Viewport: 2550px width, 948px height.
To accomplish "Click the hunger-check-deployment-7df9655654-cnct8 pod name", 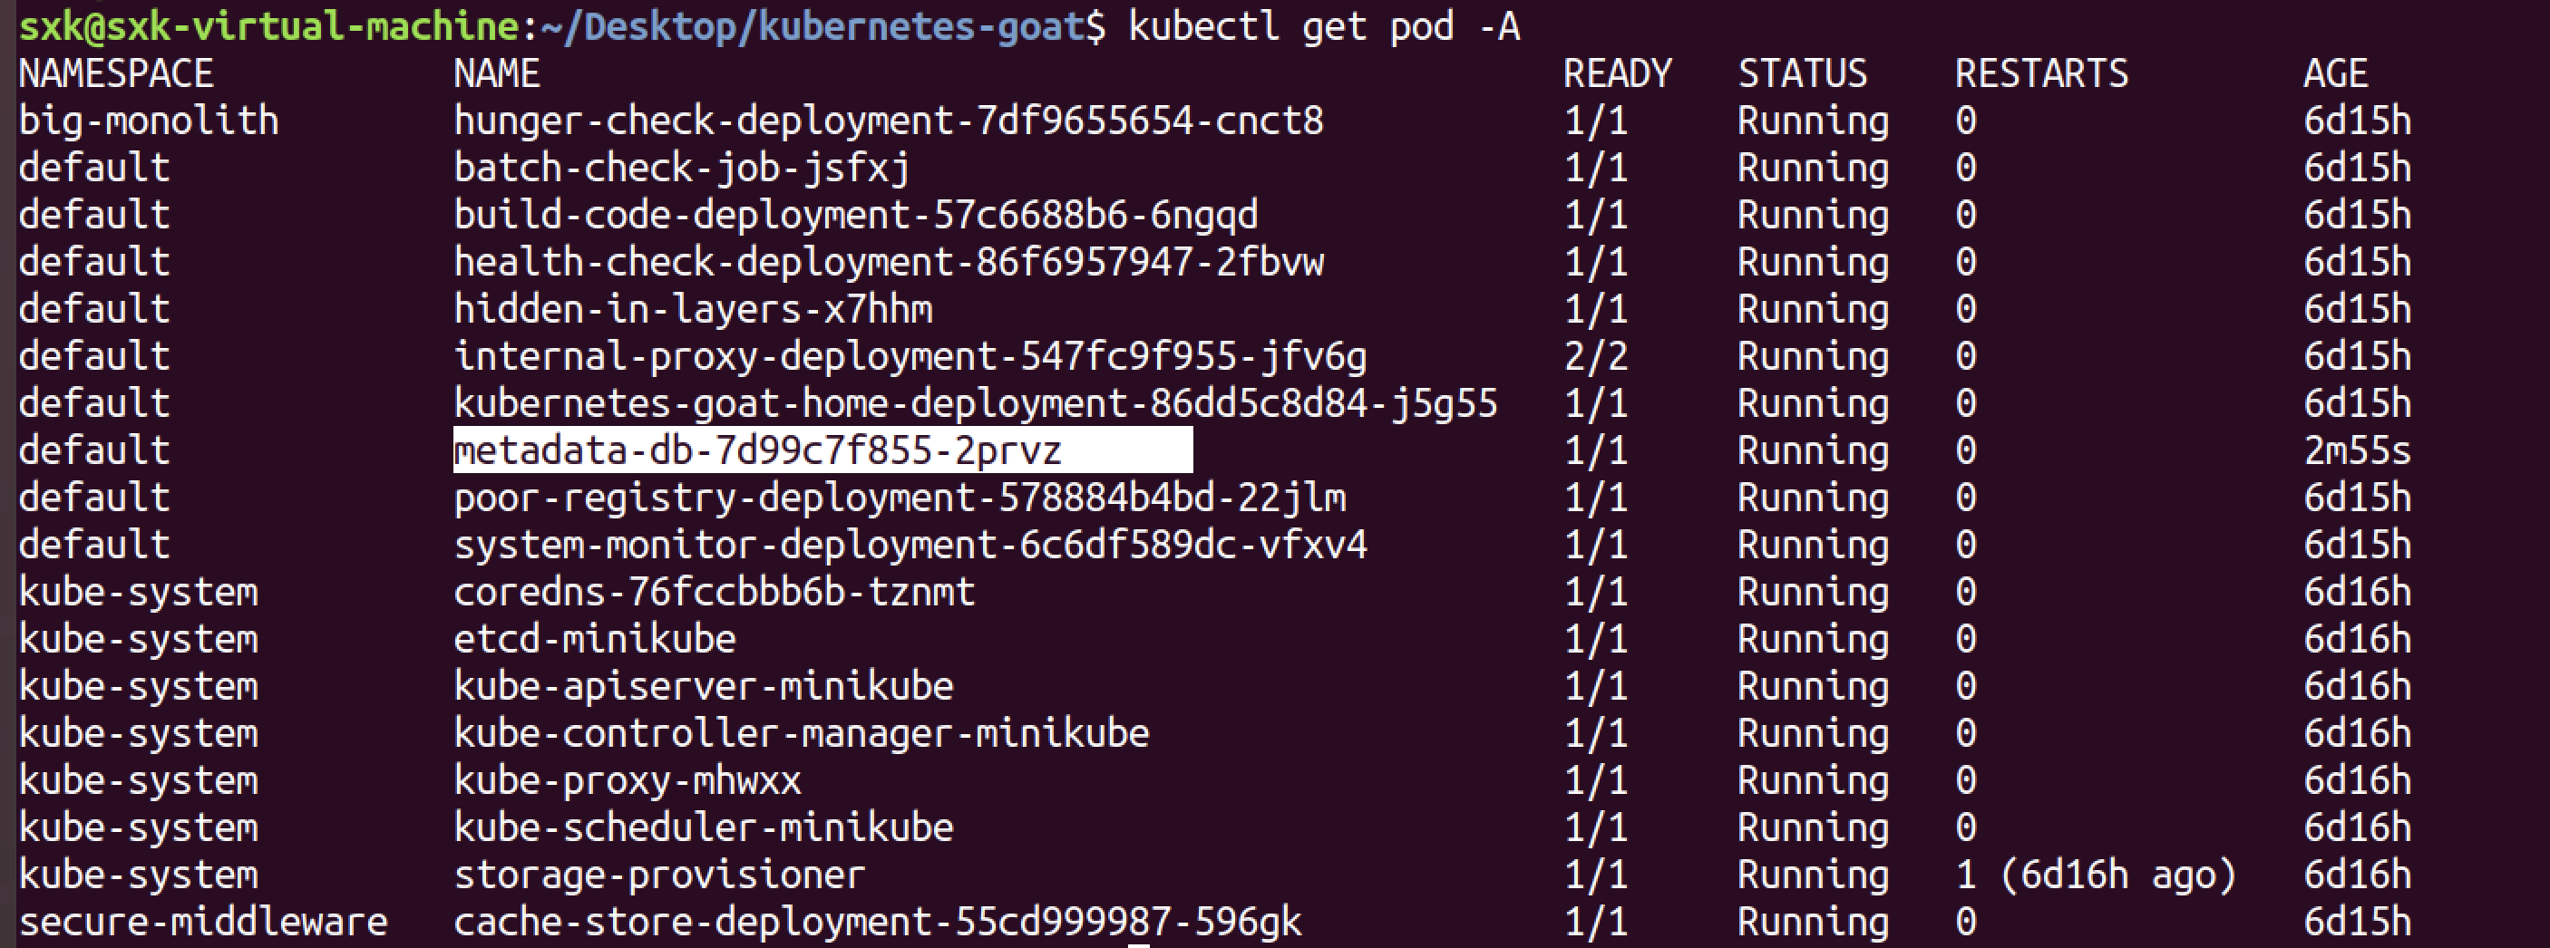I will tap(888, 121).
